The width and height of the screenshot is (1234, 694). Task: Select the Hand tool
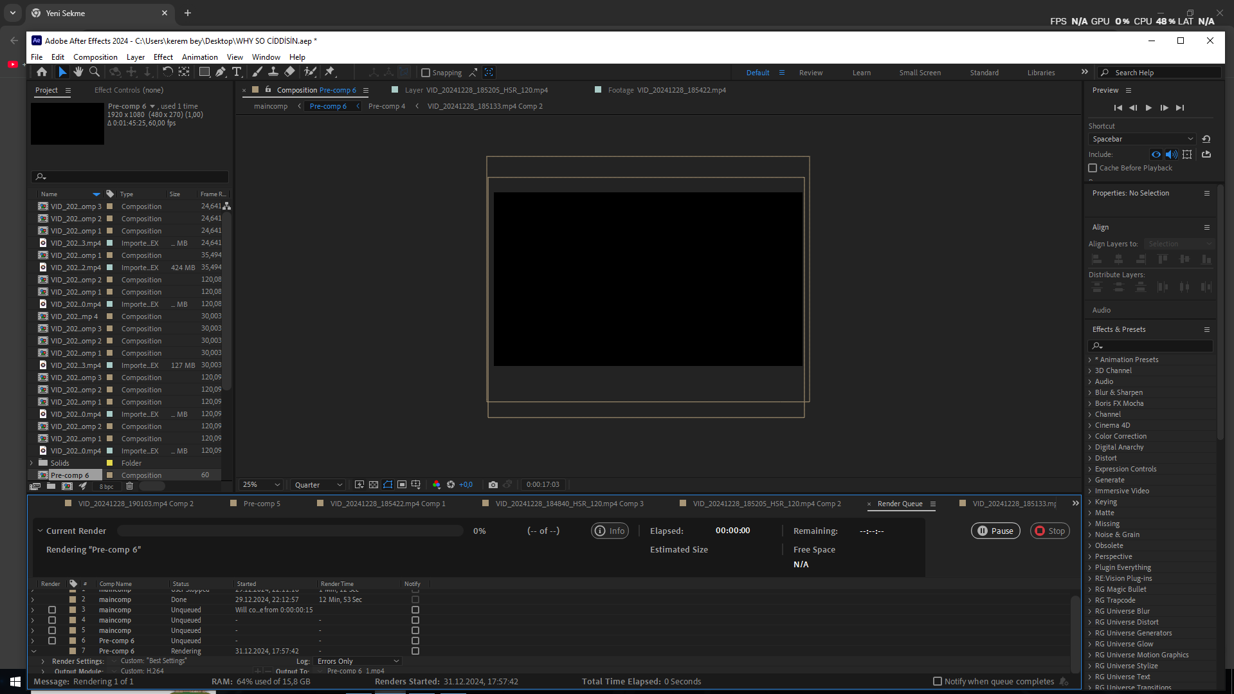click(x=78, y=72)
